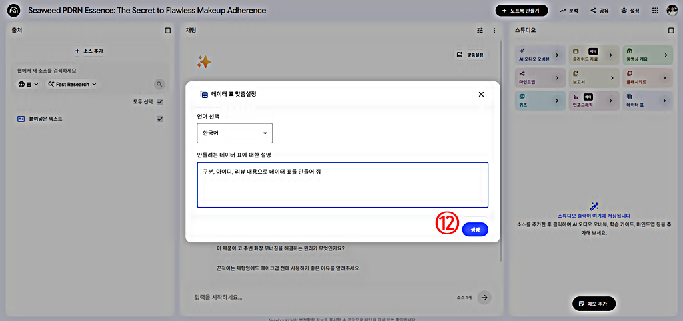Open the NotebookLM home logo
The width and height of the screenshot is (683, 321).
pos(14,11)
